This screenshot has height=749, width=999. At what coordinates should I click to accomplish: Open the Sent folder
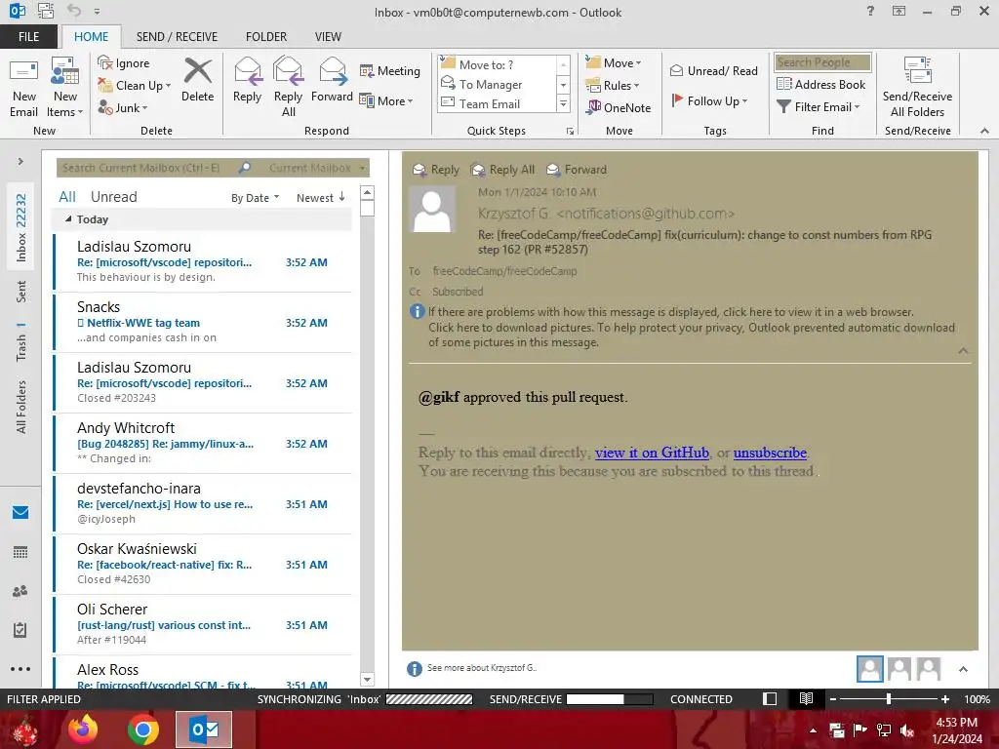coord(21,291)
